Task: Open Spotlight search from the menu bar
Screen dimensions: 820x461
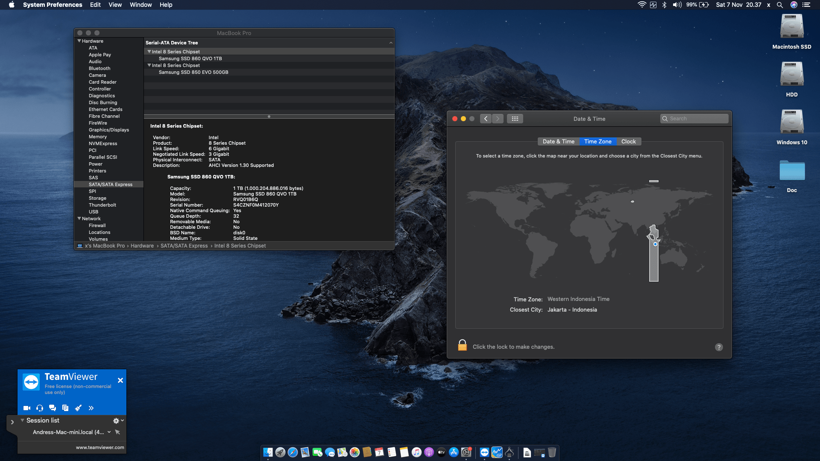Action: point(780,5)
